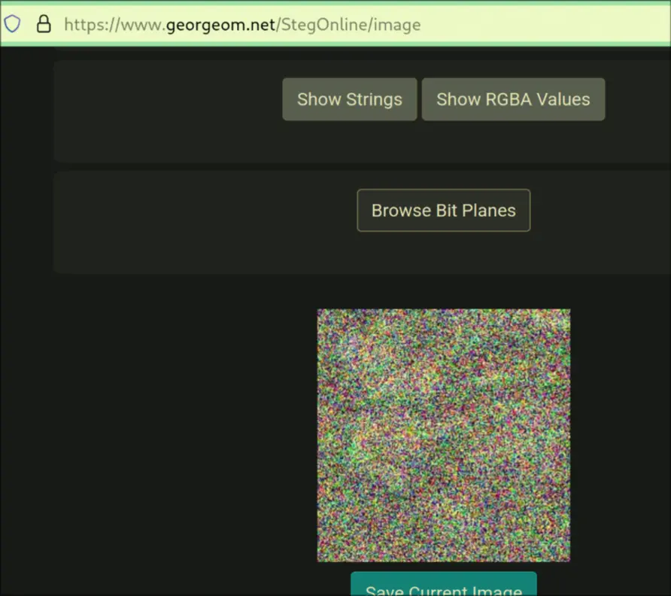This screenshot has width=671, height=596.
Task: Click the StegOnline/image path in URL
Action: pos(350,24)
